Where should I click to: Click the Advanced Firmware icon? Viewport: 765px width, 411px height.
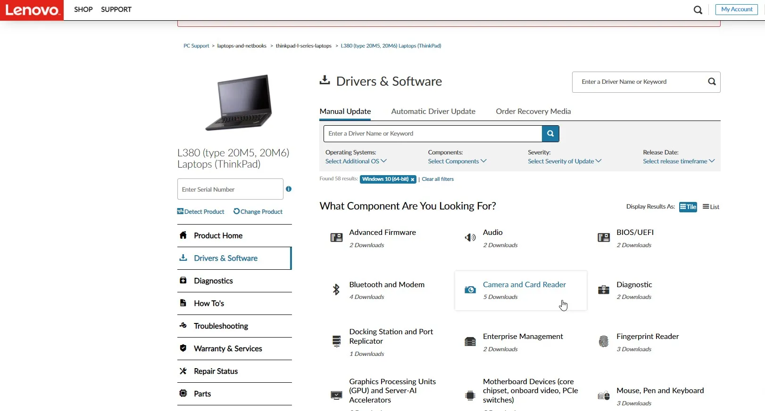[336, 238]
